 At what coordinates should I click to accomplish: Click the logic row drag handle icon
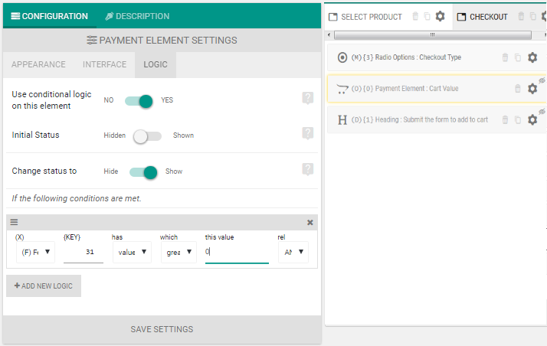(x=14, y=222)
